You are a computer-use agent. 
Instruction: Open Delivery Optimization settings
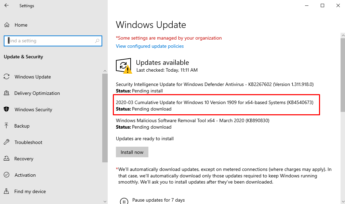pos(37,93)
